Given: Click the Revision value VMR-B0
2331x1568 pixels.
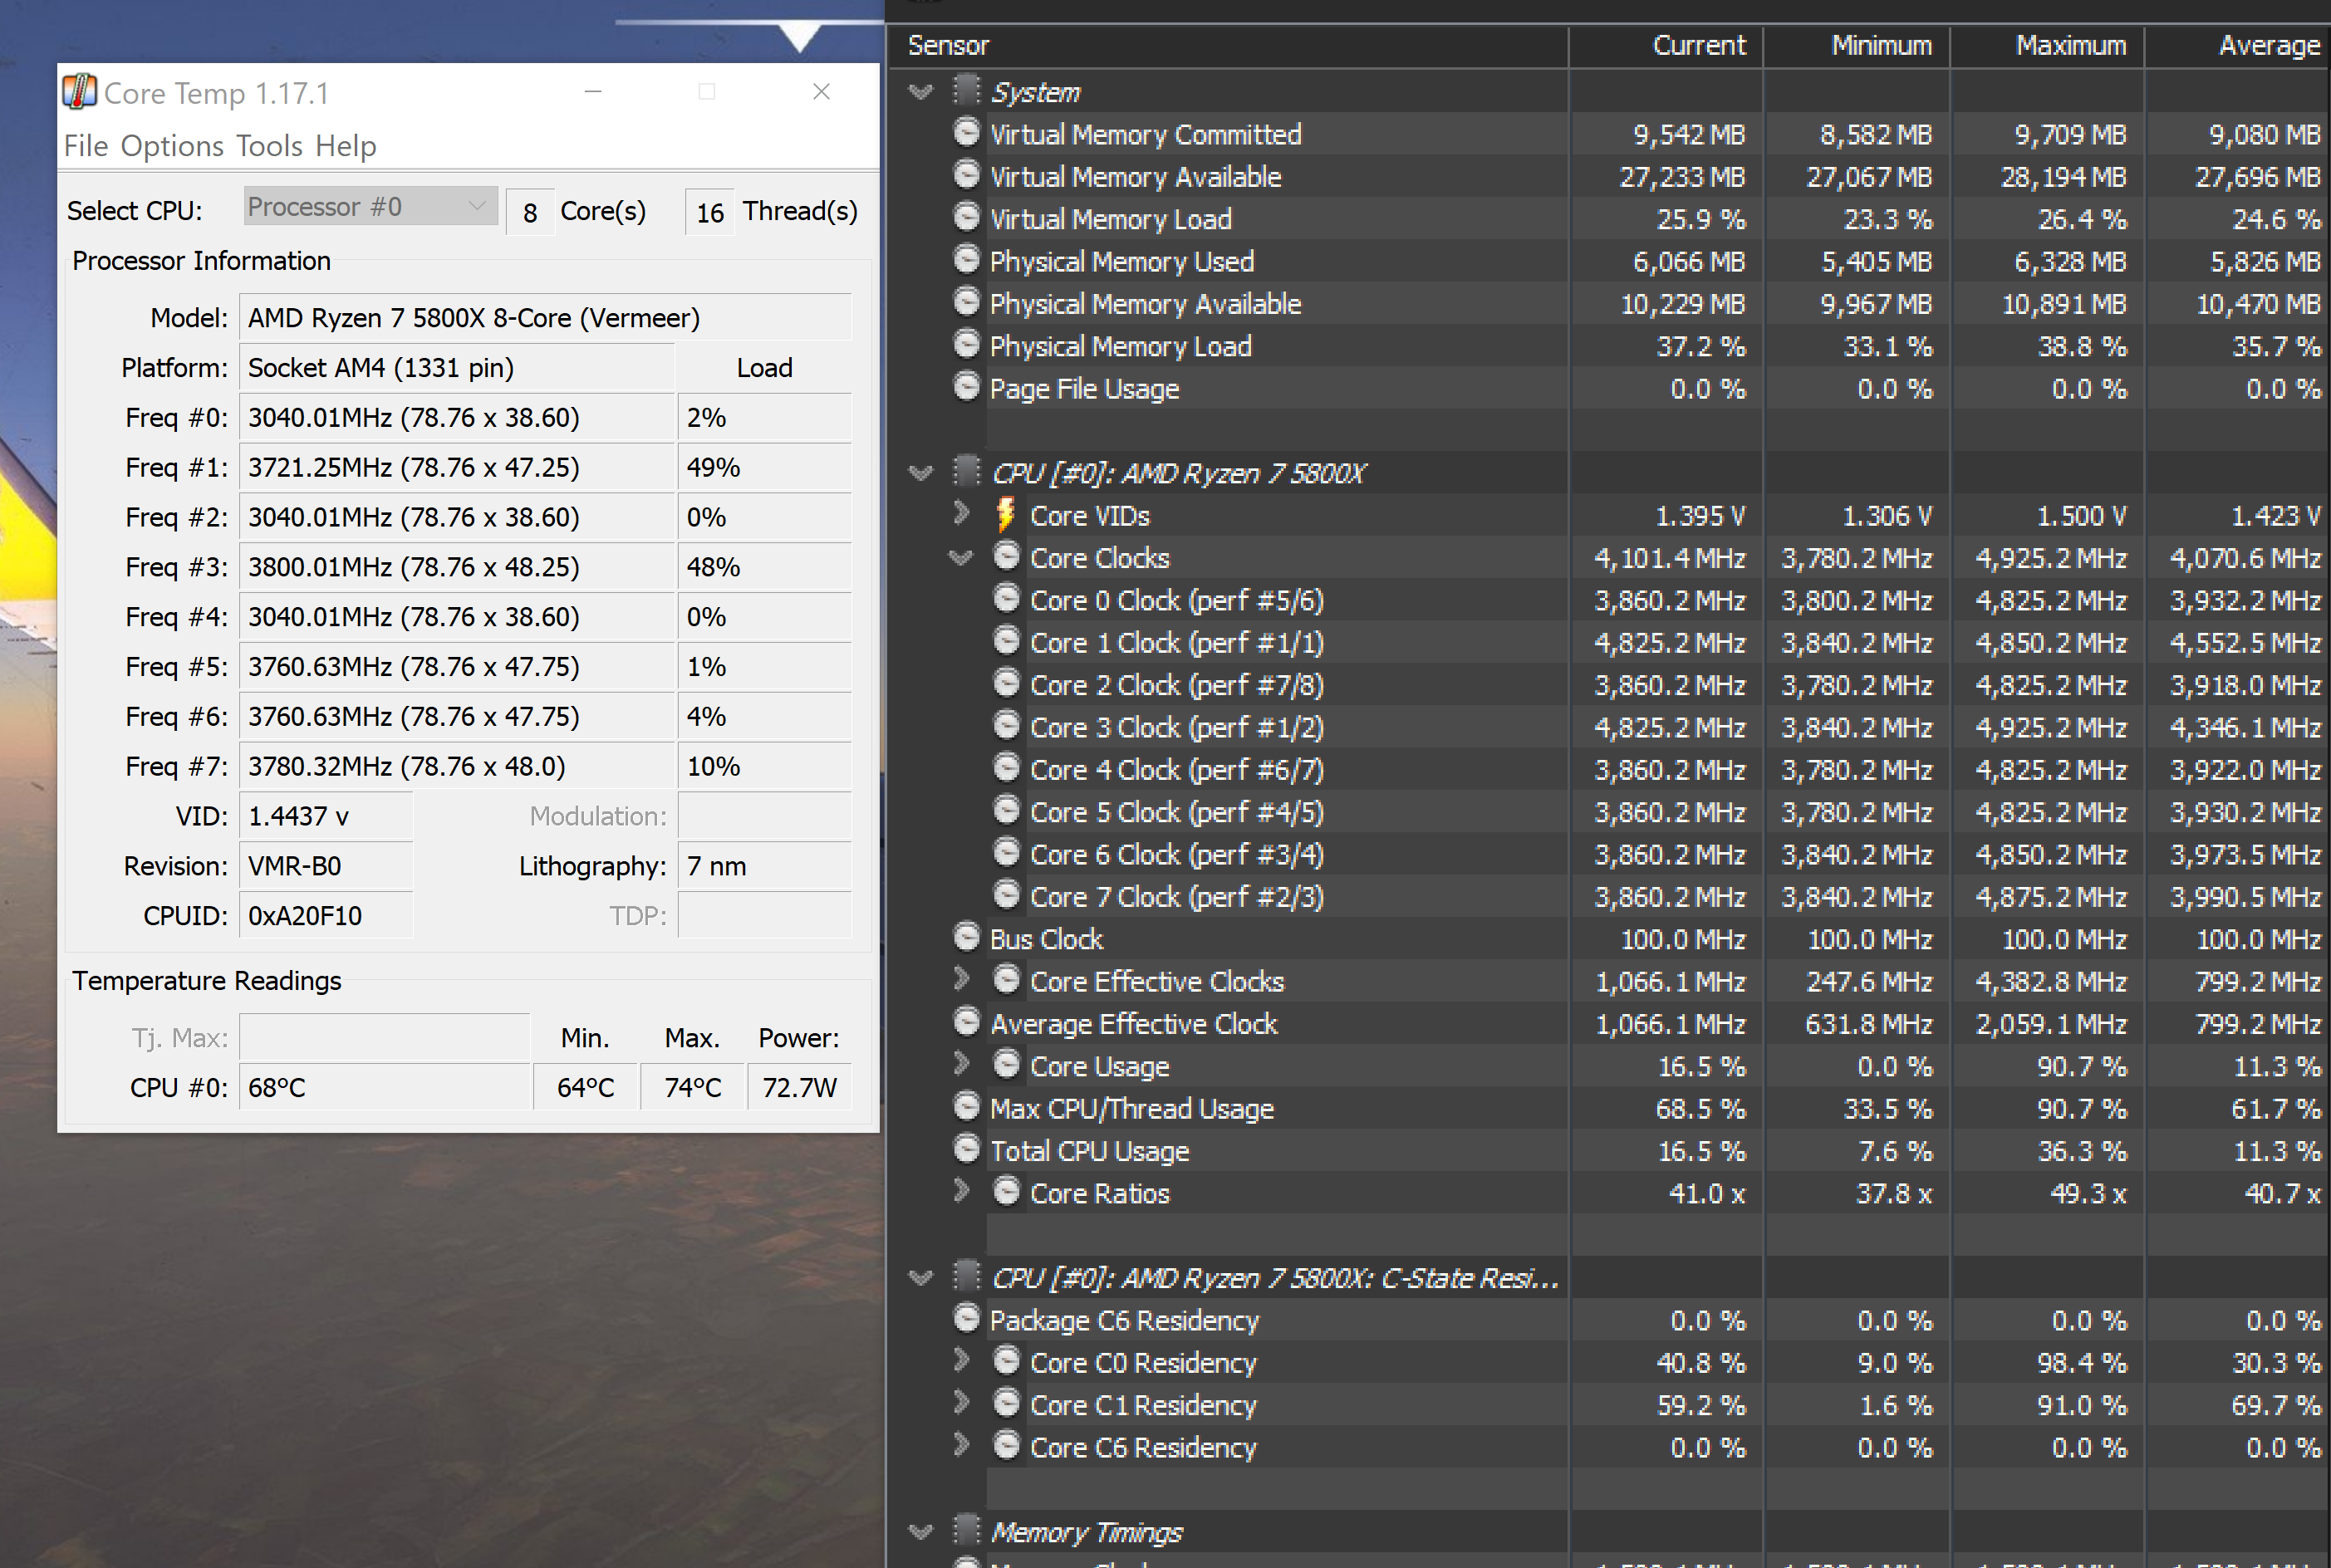Looking at the screenshot, I should click(x=326, y=866).
